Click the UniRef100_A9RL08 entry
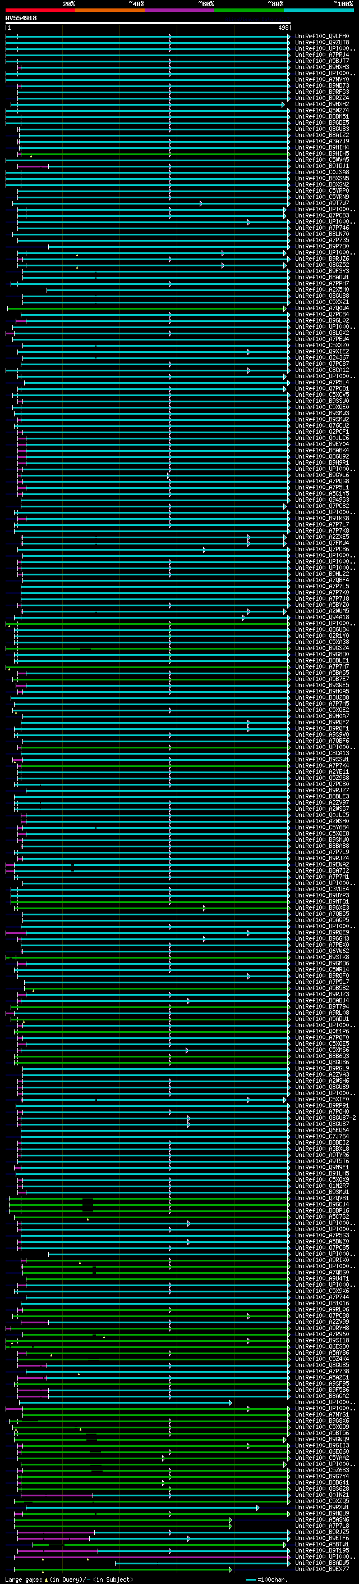359x1584 pixels. 321,1013
